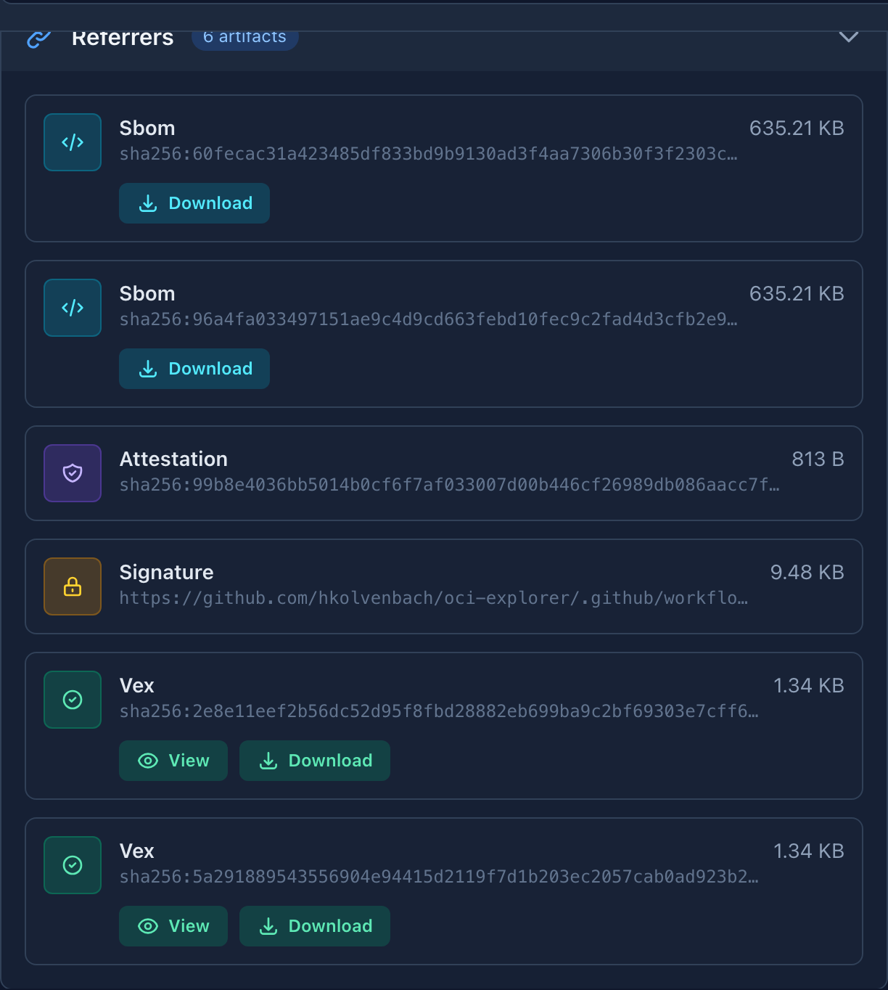Download the Vex sha256:5a291889 artifact
888x990 pixels.
pyautogui.click(x=315, y=926)
